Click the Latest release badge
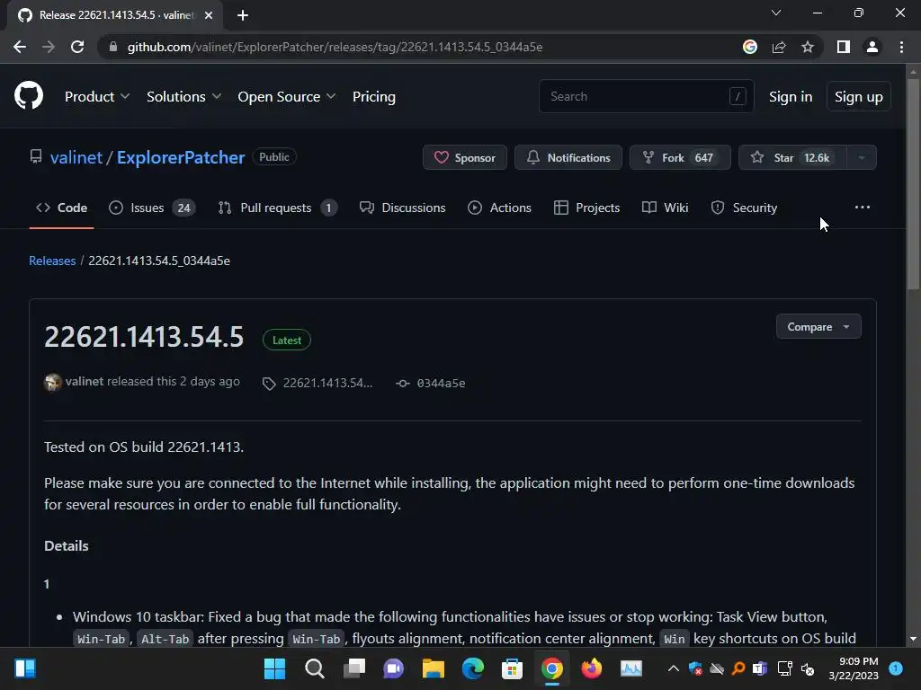 [287, 341]
